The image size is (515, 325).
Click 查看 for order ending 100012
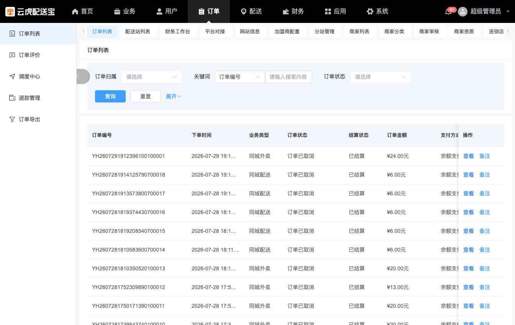(x=469, y=287)
